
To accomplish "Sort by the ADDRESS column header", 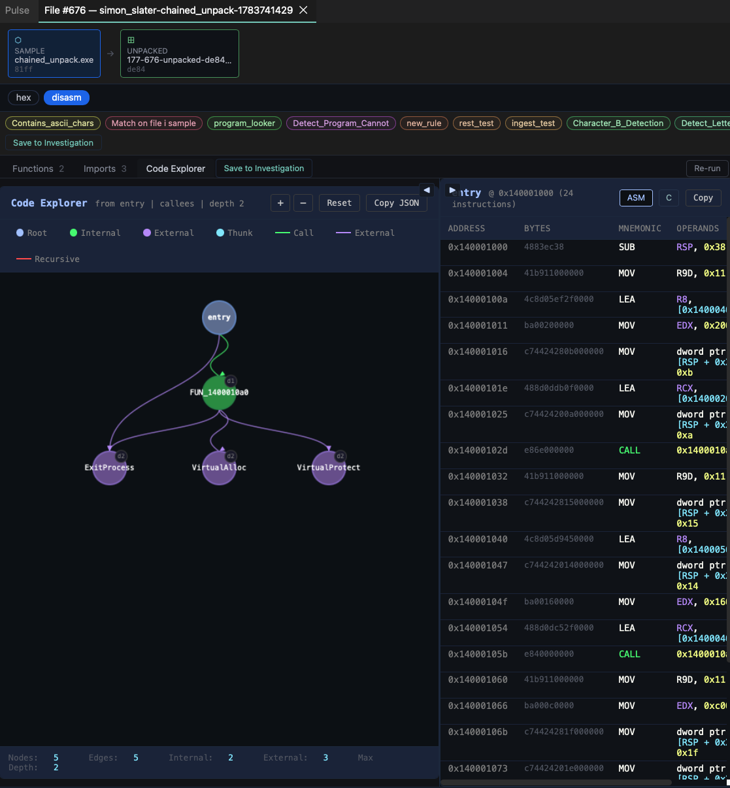I will (467, 229).
